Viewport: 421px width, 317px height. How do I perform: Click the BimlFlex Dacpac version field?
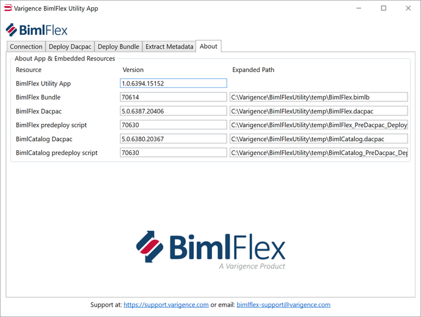pos(173,111)
